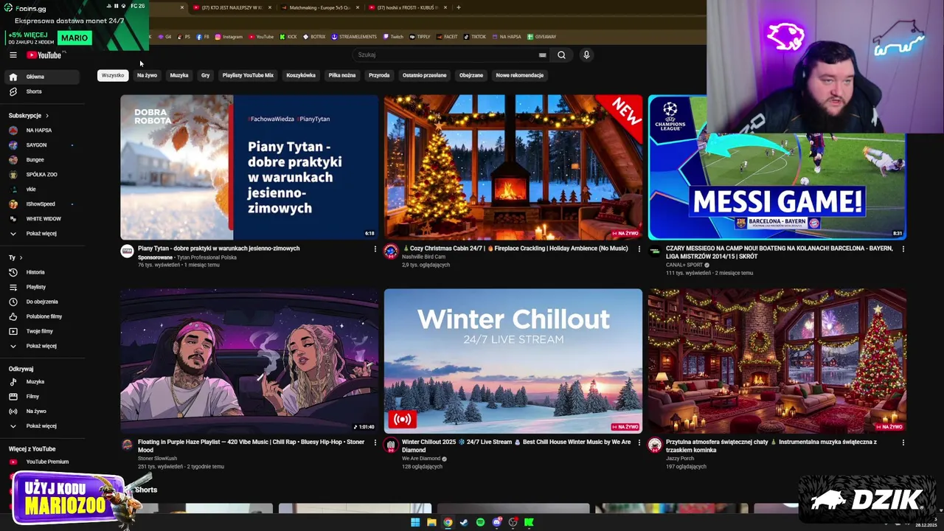Image resolution: width=944 pixels, height=531 pixels.
Task: Open the YouTube hamburger guide menu
Action: click(13, 55)
